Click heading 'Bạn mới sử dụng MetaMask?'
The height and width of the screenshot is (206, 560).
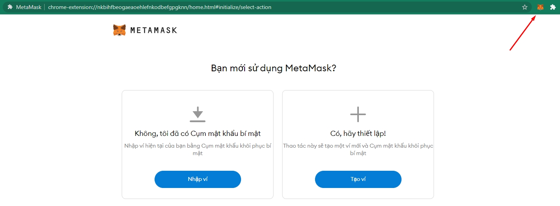tap(274, 68)
